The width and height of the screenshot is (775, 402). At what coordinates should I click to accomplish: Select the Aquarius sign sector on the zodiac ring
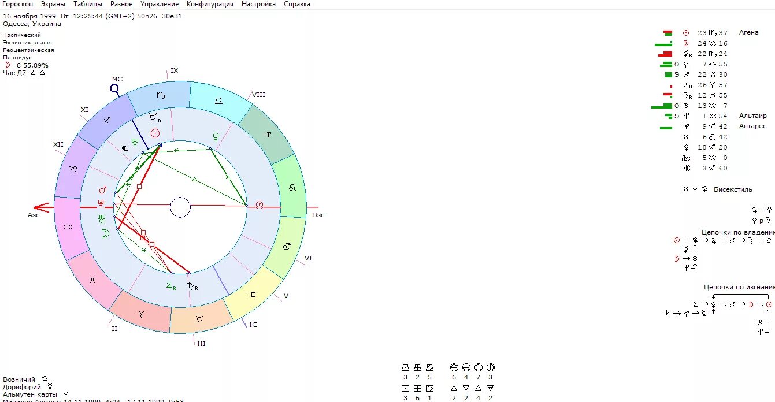pos(68,227)
